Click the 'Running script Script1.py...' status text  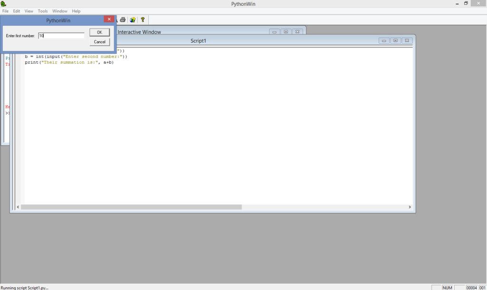point(25,288)
